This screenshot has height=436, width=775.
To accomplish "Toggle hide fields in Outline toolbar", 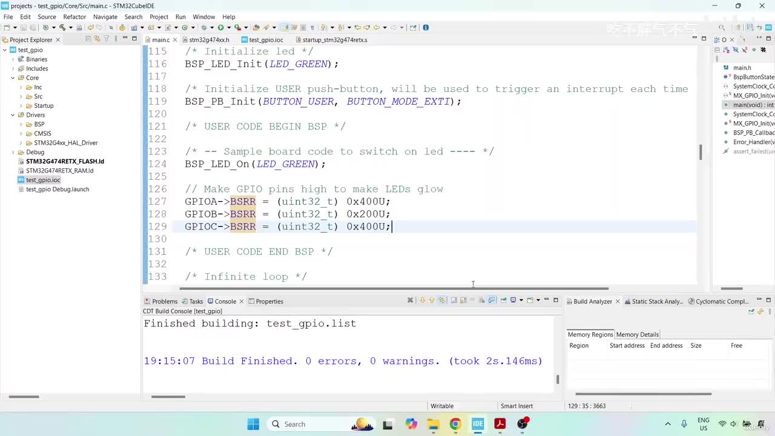I will [736, 50].
